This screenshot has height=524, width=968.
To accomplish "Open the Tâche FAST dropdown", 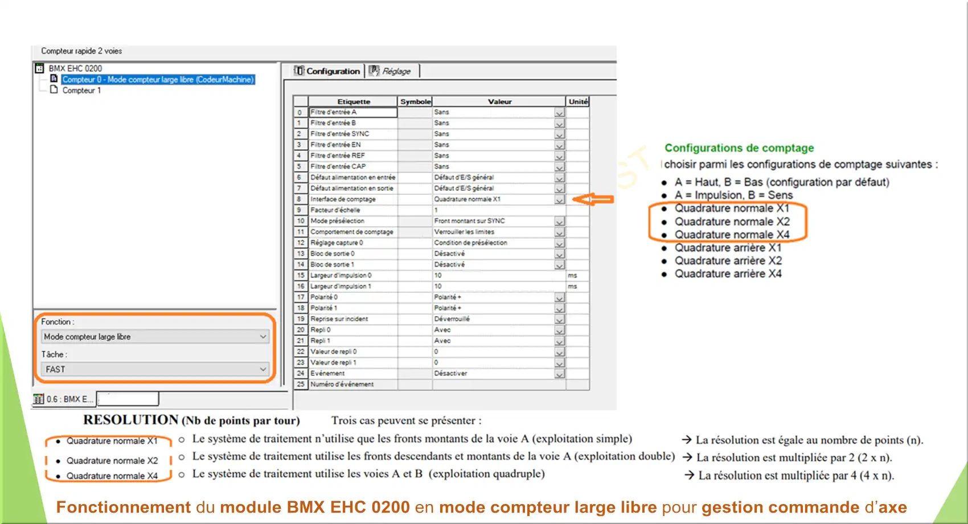I will pos(155,369).
